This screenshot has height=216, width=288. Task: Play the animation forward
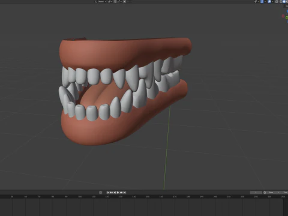tap(118, 193)
